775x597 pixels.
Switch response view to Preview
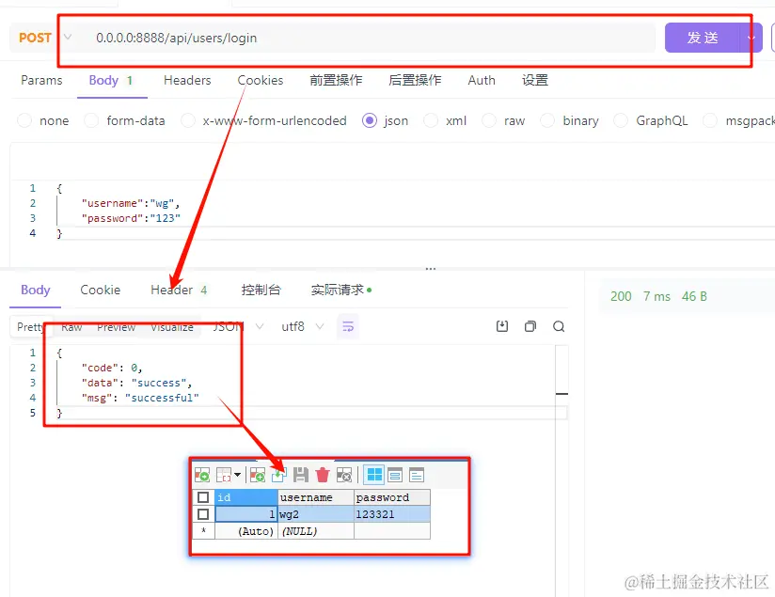click(x=116, y=326)
